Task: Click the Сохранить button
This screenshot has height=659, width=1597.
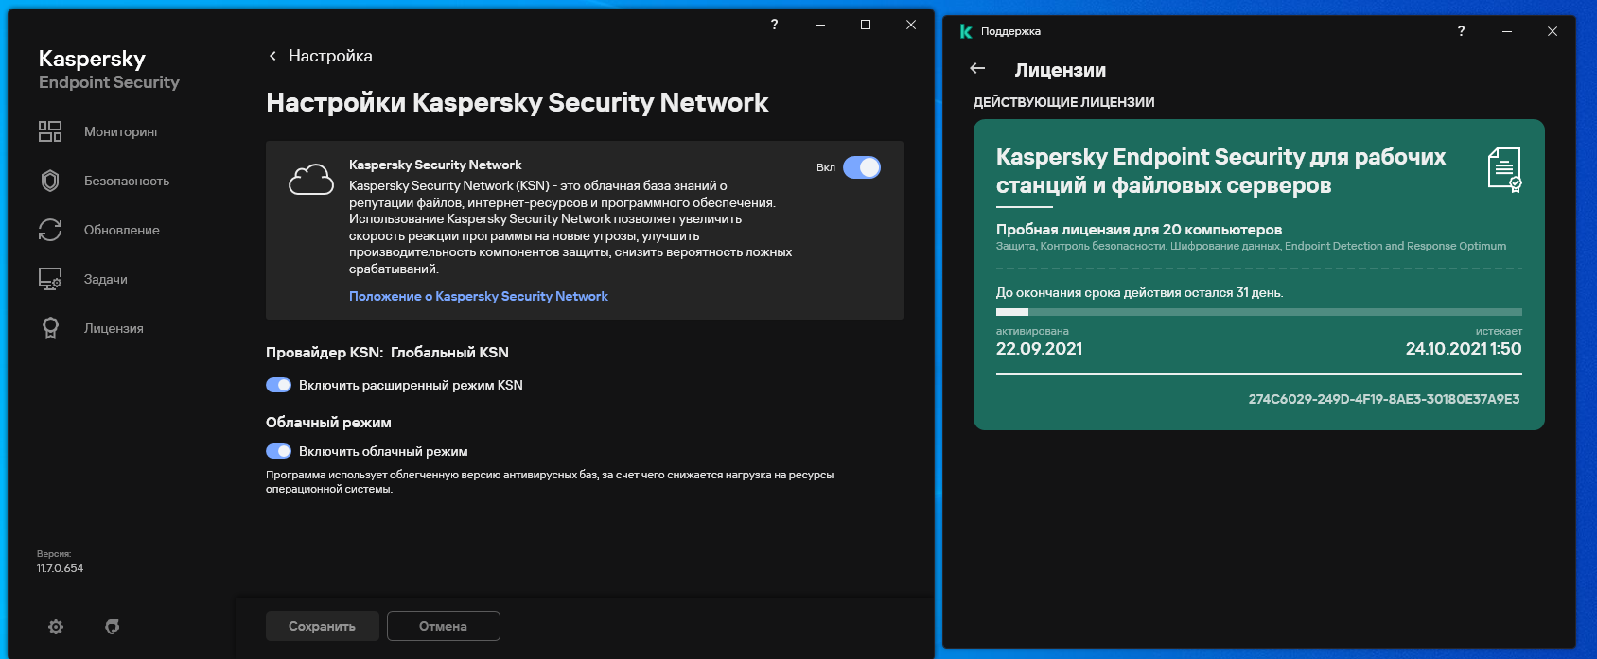Action: click(323, 626)
